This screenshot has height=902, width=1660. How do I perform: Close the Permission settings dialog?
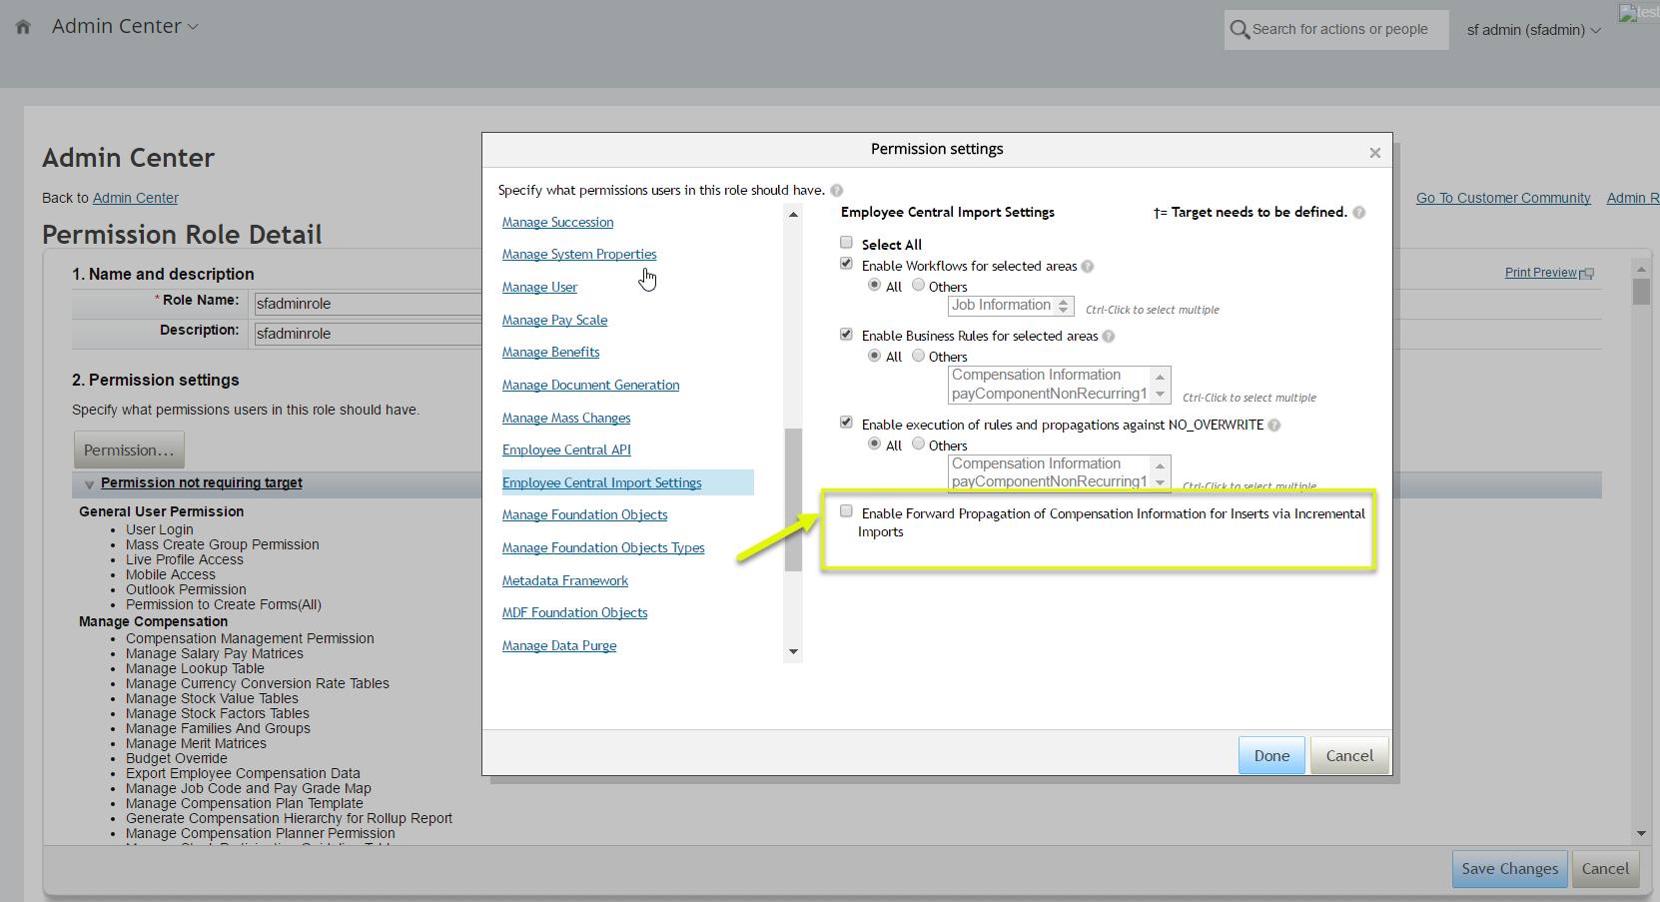coord(1375,153)
